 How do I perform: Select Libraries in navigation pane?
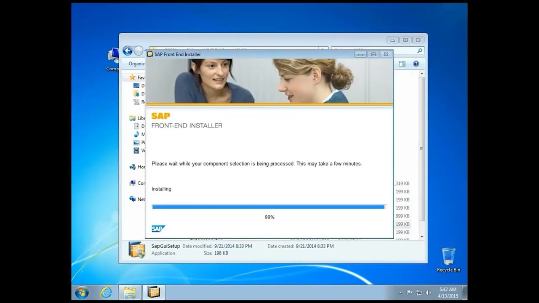point(137,118)
